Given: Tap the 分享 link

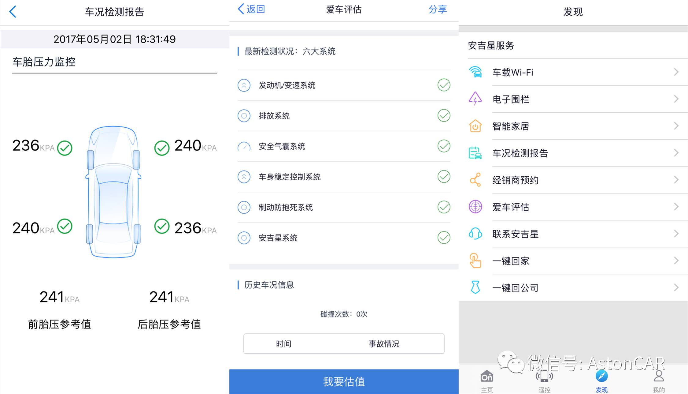Looking at the screenshot, I should 438,9.
